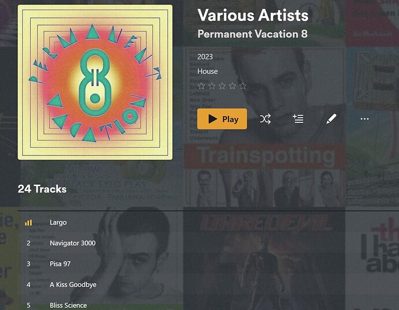
Task: Click the 2023 year label
Action: pos(205,57)
